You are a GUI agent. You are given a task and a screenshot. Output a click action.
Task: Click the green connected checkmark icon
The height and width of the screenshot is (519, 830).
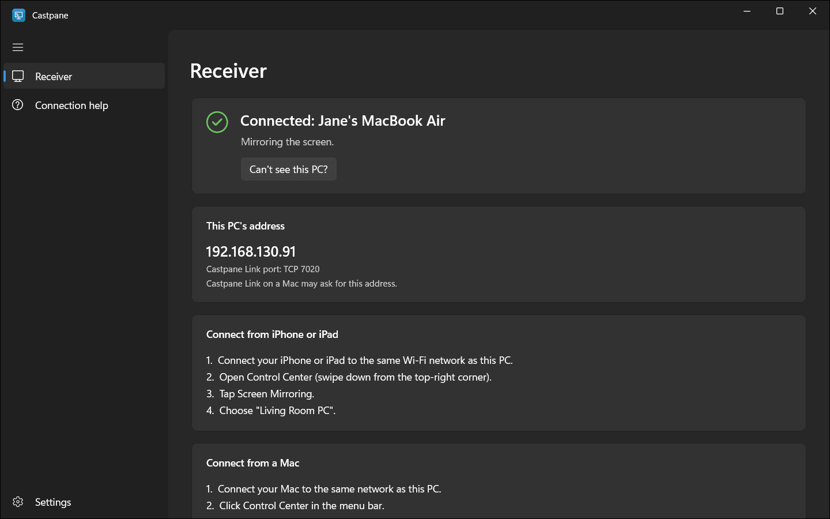coord(217,122)
